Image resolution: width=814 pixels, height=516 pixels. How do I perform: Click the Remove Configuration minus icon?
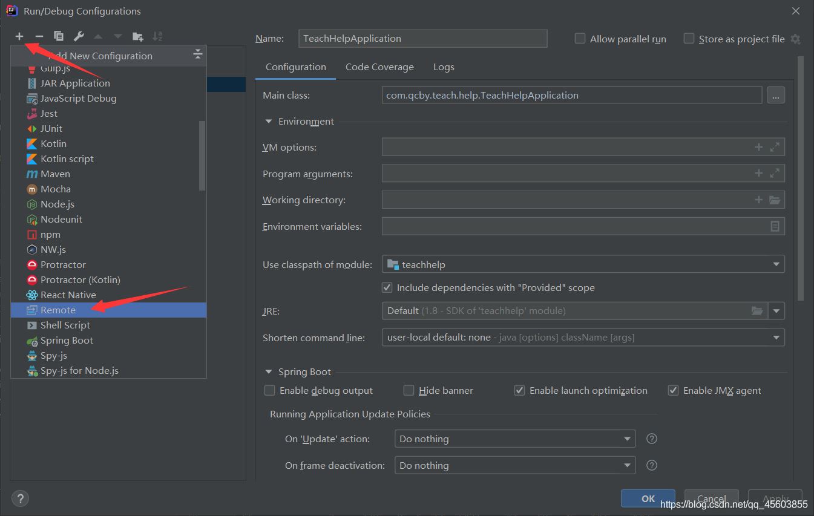coord(39,37)
